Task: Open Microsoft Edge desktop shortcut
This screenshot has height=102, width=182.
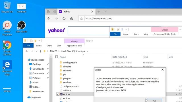Action: pos(7,68)
